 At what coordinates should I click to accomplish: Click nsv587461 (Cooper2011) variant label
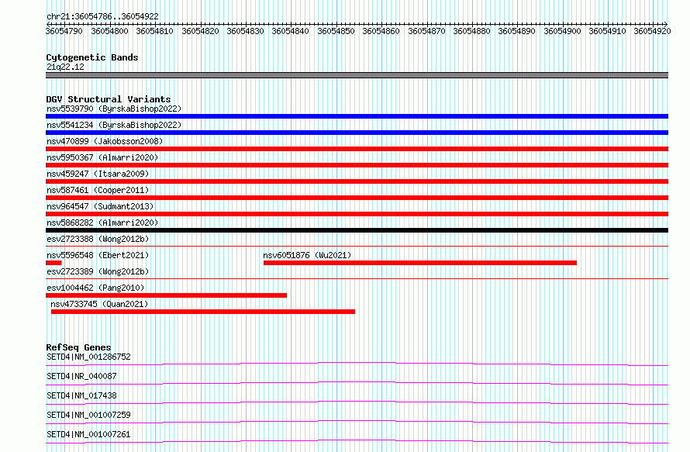98,190
